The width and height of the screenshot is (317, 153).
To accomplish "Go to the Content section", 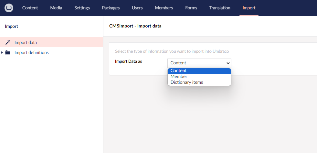I will point(30,8).
